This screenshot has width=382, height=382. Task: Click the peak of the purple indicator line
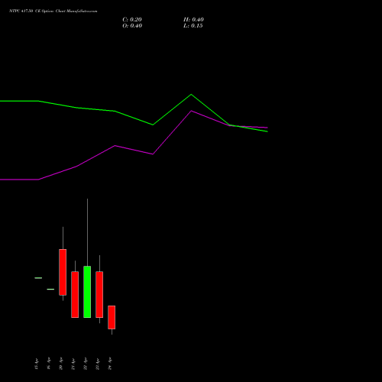(191, 111)
